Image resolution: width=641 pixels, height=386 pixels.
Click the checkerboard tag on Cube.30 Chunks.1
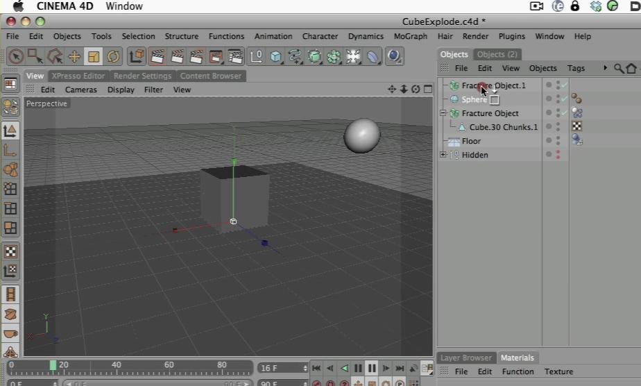[x=576, y=126]
